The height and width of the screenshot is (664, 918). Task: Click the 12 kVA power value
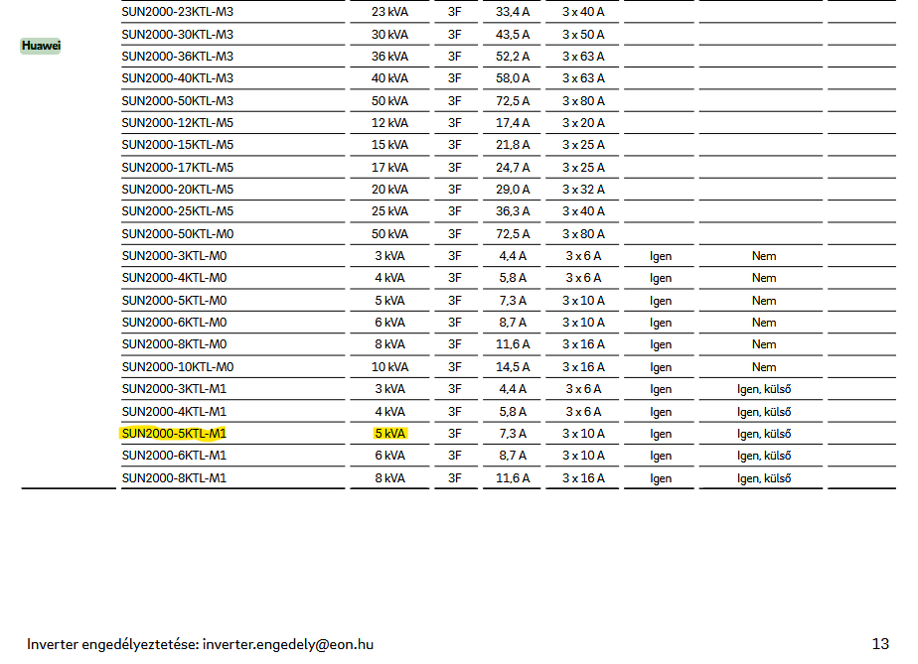[x=389, y=123]
